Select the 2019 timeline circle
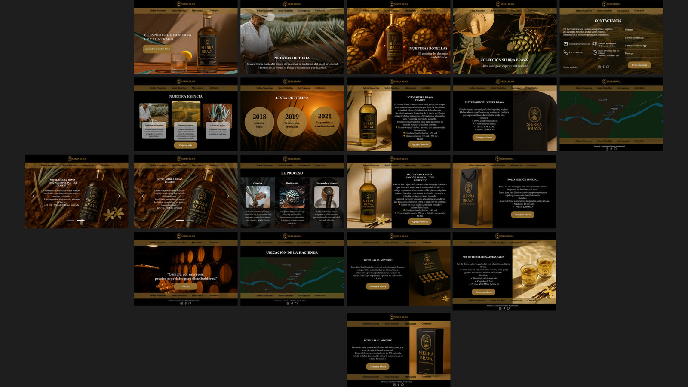The width and height of the screenshot is (688, 387). [292, 121]
